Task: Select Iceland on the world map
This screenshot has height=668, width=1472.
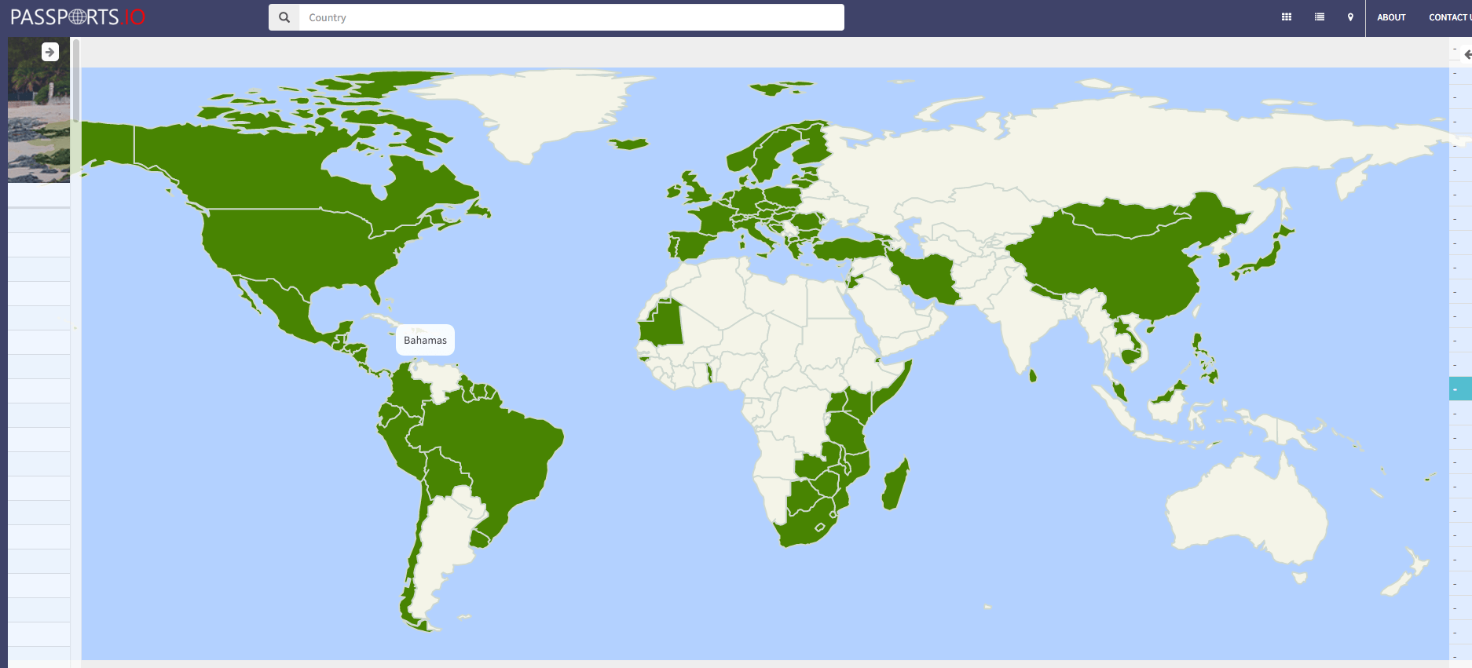Action: coord(628,144)
